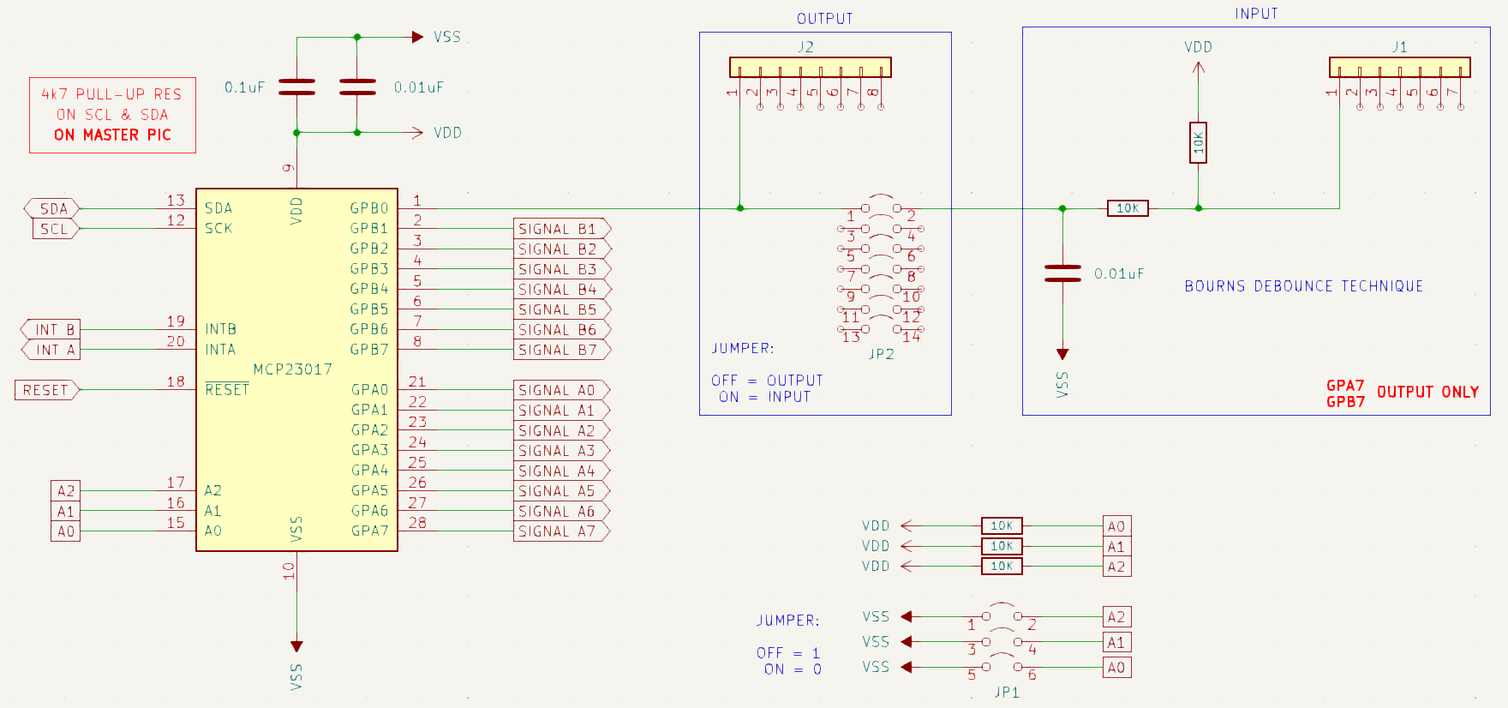The height and width of the screenshot is (708, 1508).
Task: Select the vertical 10K resistor under VDD
Action: pos(1198,143)
